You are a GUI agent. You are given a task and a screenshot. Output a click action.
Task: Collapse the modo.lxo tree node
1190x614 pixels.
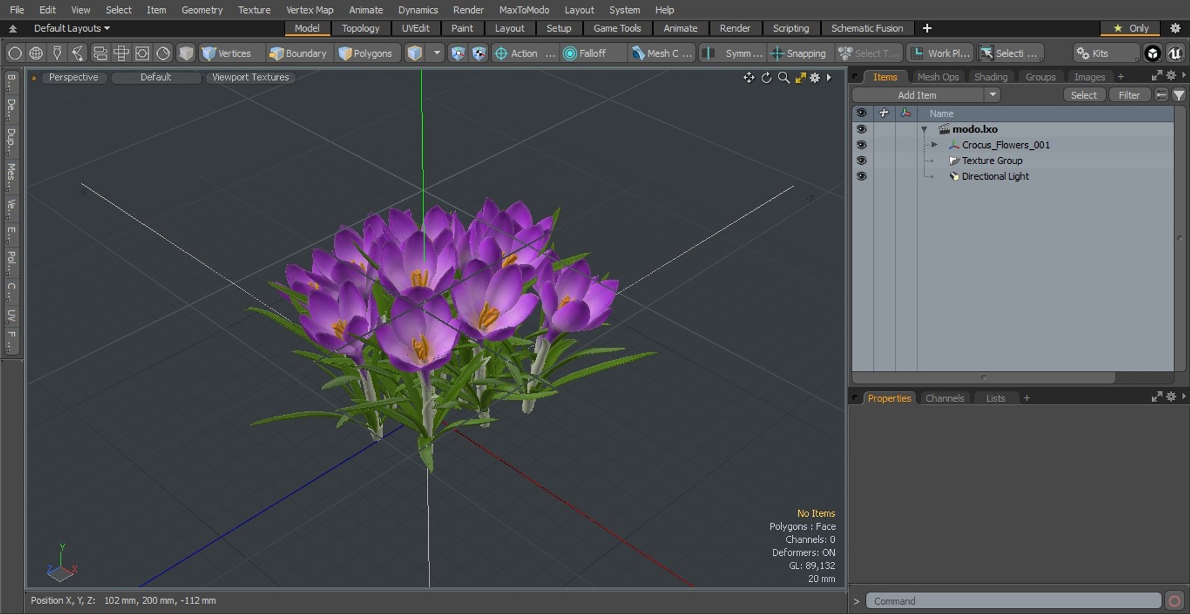coord(924,129)
